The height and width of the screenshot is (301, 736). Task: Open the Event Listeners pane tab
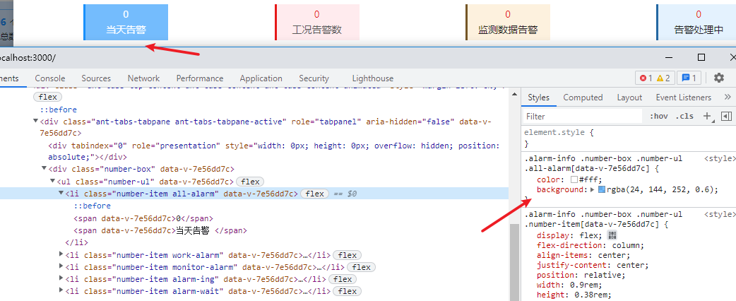pyautogui.click(x=684, y=98)
